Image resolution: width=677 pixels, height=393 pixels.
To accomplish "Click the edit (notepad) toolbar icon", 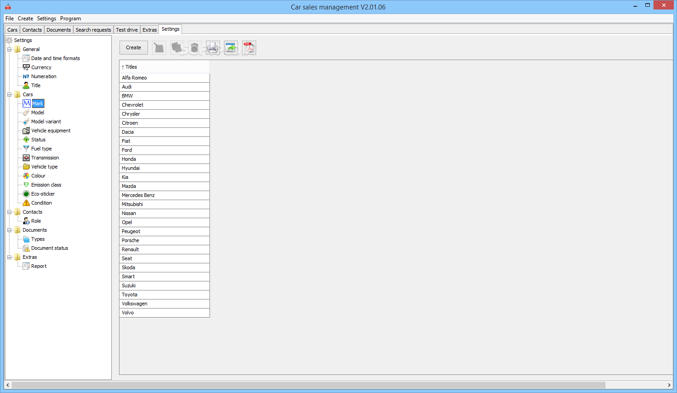I will pyautogui.click(x=159, y=47).
